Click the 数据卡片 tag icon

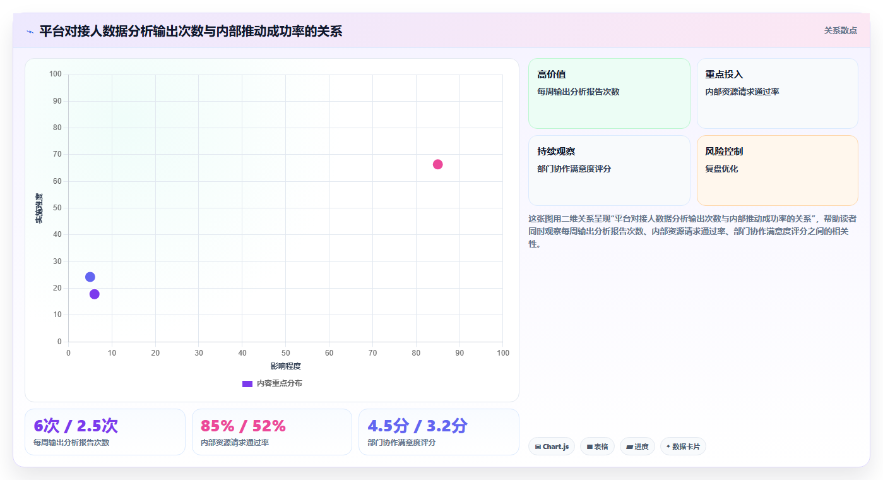(668, 447)
